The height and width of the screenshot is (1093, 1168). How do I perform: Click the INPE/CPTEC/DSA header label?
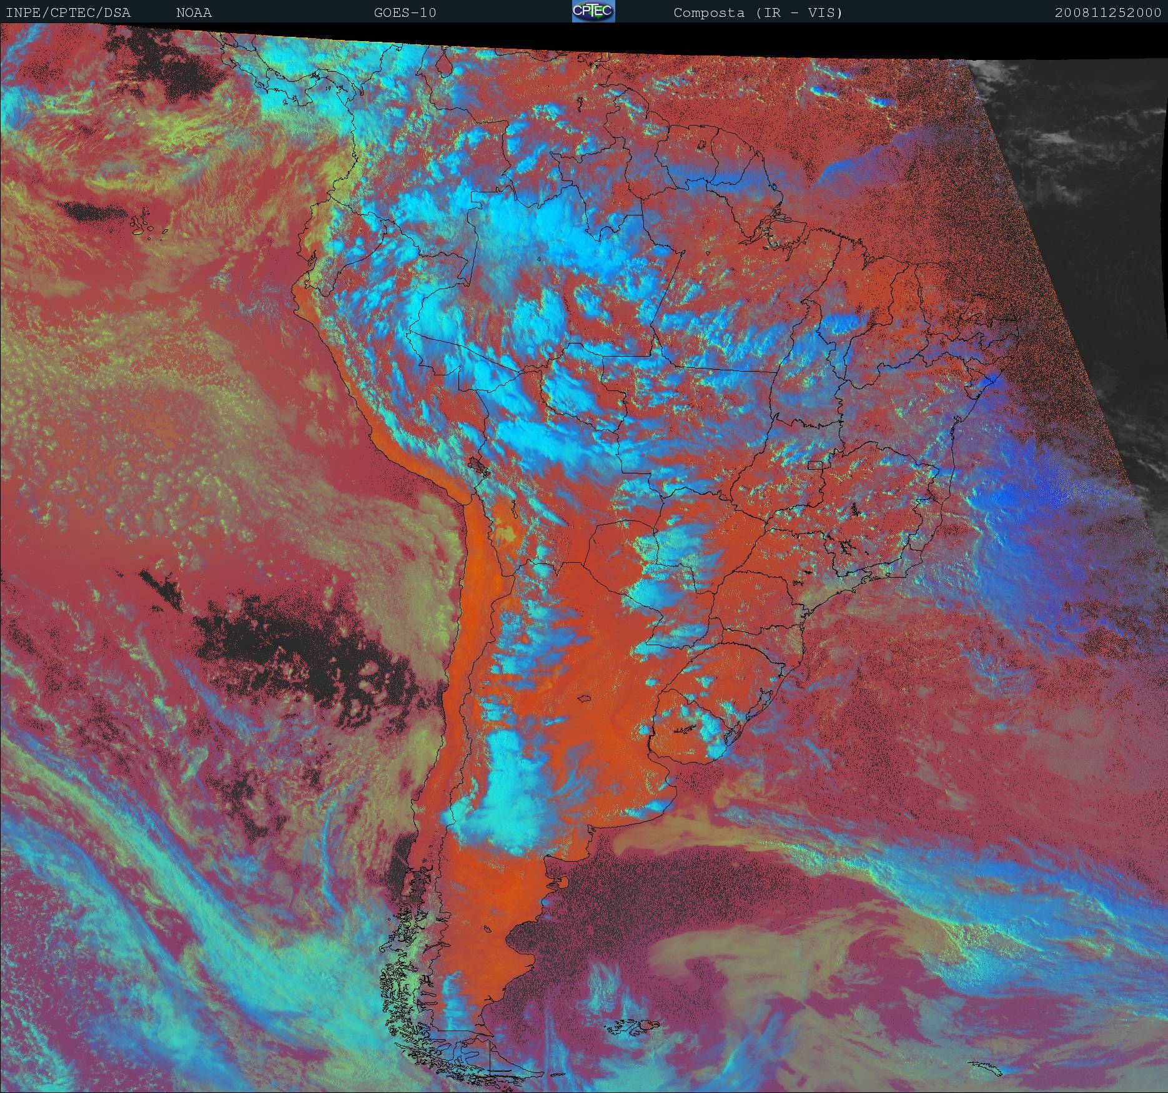click(x=68, y=13)
